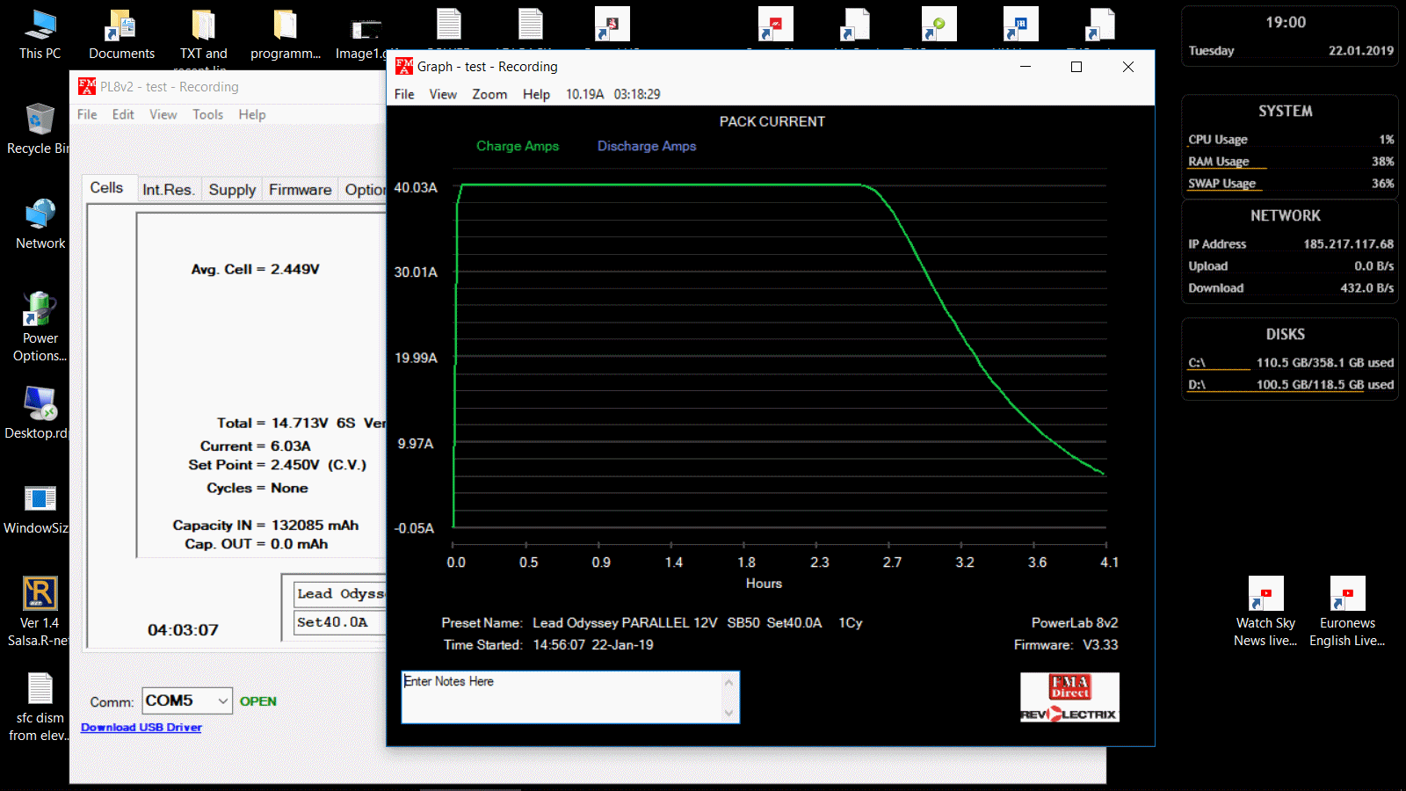Image resolution: width=1406 pixels, height=791 pixels.
Task: Switch to the Firmware tab
Action: pos(300,190)
